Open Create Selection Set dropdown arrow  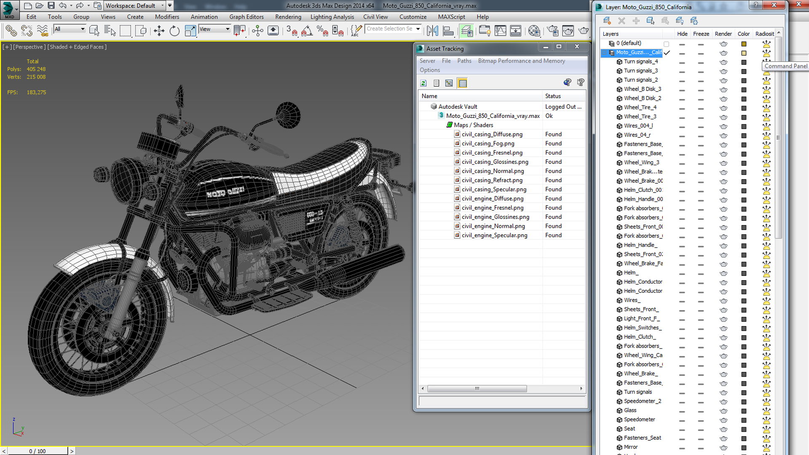pos(418,29)
